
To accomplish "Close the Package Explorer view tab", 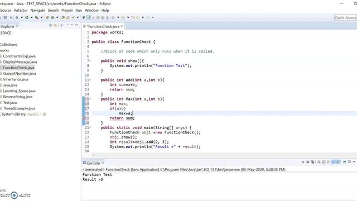I will click(x=17, y=26).
